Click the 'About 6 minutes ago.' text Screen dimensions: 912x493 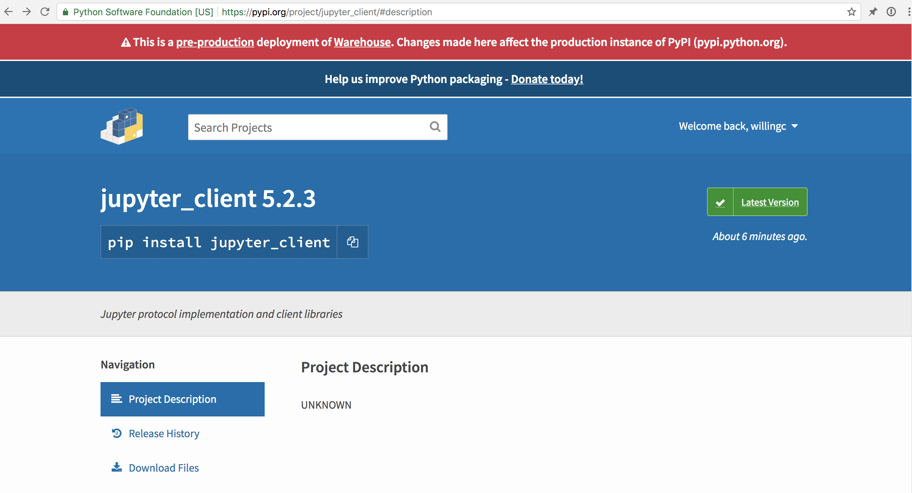coord(760,236)
